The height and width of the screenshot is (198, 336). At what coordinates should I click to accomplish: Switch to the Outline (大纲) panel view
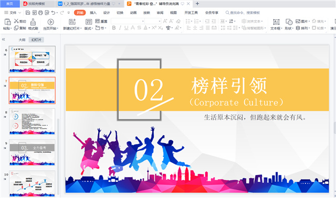(22, 40)
